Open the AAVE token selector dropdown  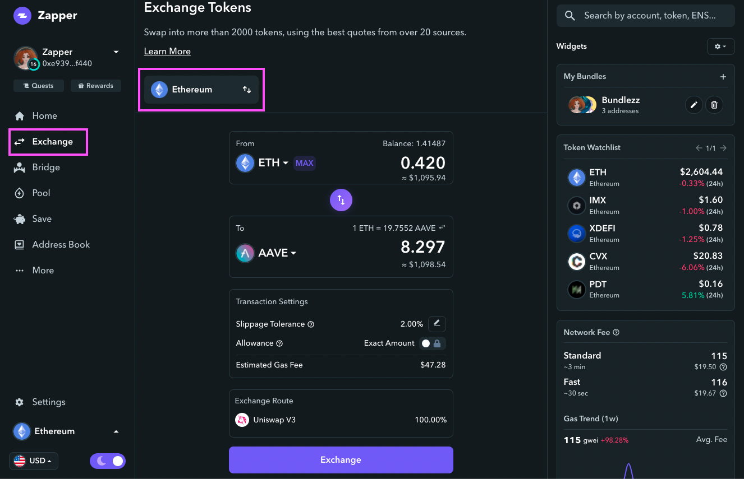point(266,253)
